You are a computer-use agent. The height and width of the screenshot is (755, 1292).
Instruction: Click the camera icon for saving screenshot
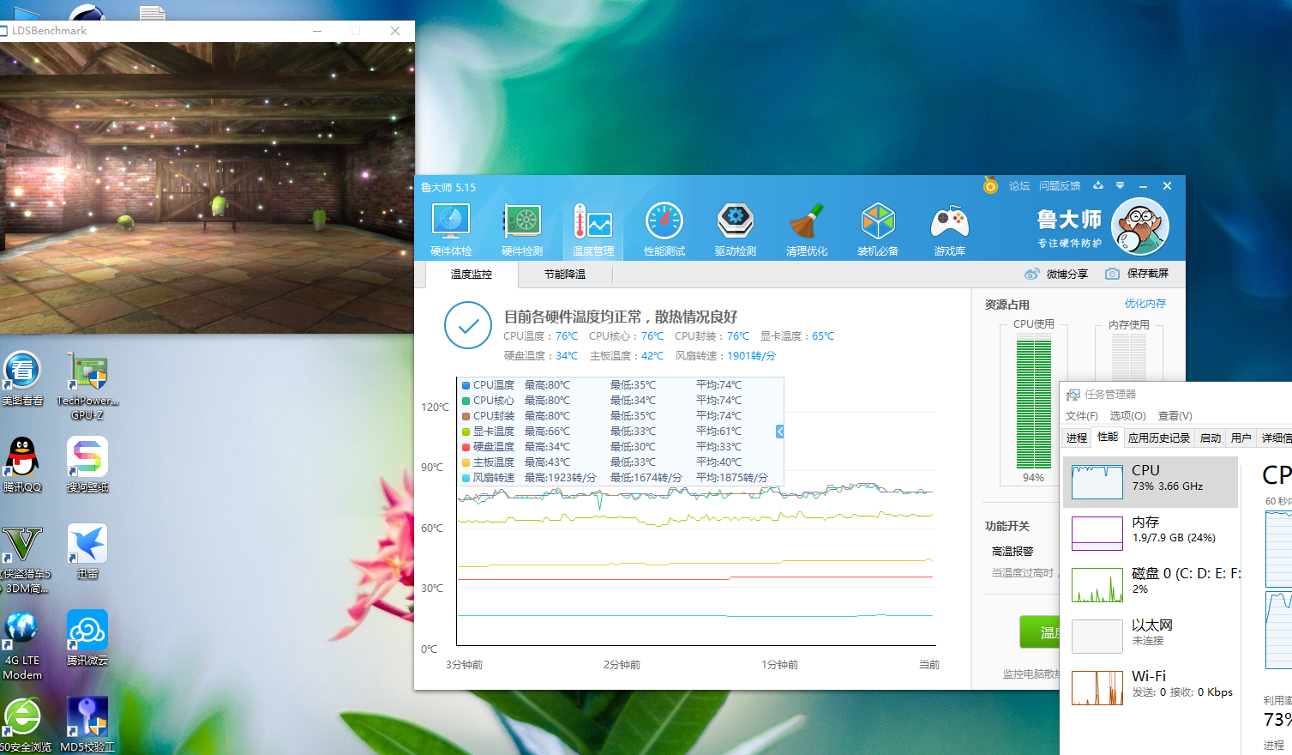(x=1112, y=274)
